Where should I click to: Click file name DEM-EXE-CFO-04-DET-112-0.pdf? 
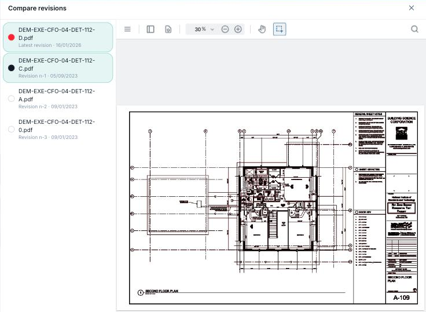[57, 126]
